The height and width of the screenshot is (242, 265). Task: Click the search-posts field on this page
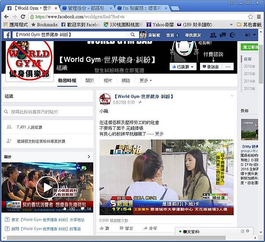[48, 112]
